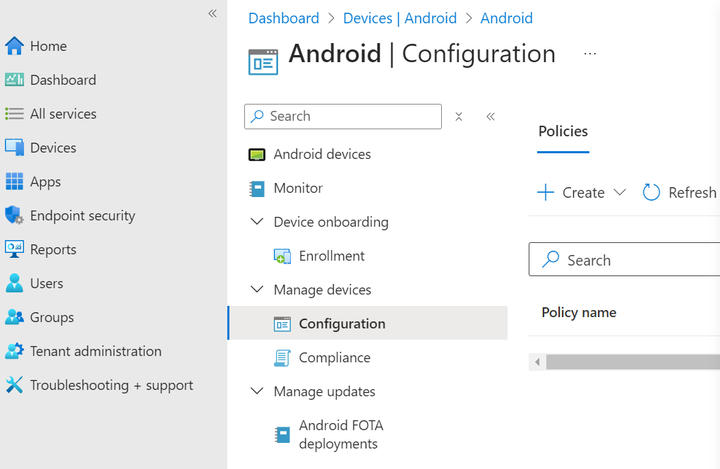Select the Policies tab

click(x=563, y=131)
